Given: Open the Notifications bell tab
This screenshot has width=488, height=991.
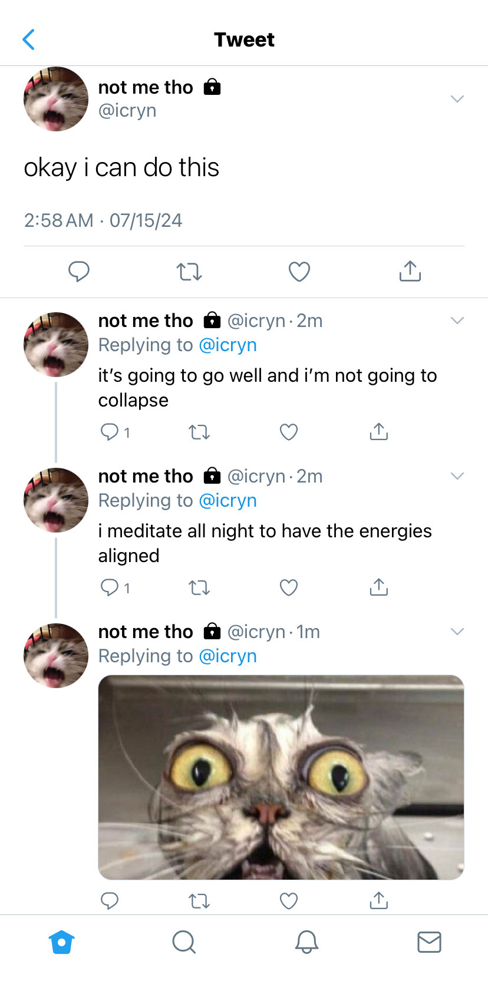Looking at the screenshot, I should pos(306,942).
